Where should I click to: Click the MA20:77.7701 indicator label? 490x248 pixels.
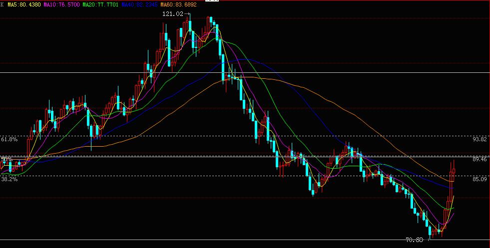pyautogui.click(x=100, y=4)
